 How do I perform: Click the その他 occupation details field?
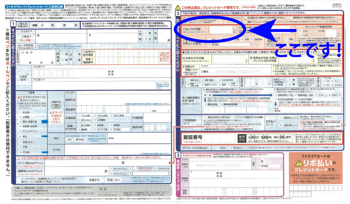pos(118,150)
